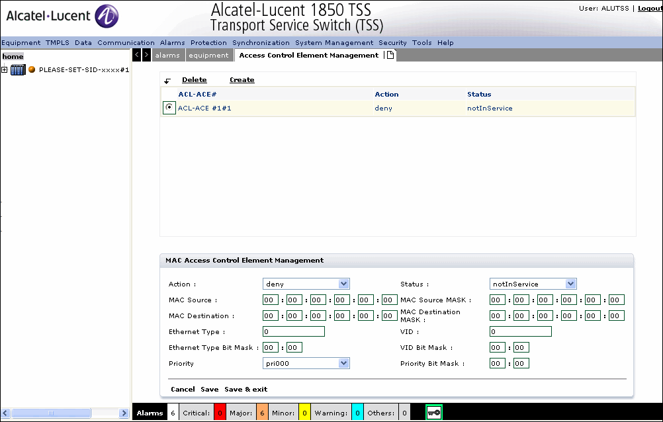Click the scrollbar right arrow
This screenshot has width=663, height=422.
pyautogui.click(x=124, y=413)
